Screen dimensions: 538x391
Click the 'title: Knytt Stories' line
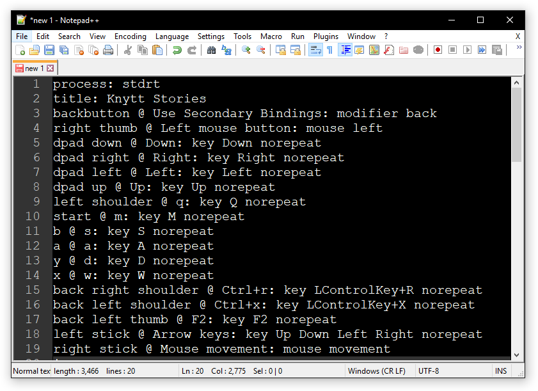129,99
